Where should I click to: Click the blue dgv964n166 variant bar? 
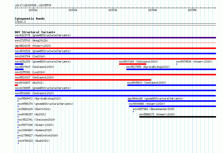pos(172,101)
